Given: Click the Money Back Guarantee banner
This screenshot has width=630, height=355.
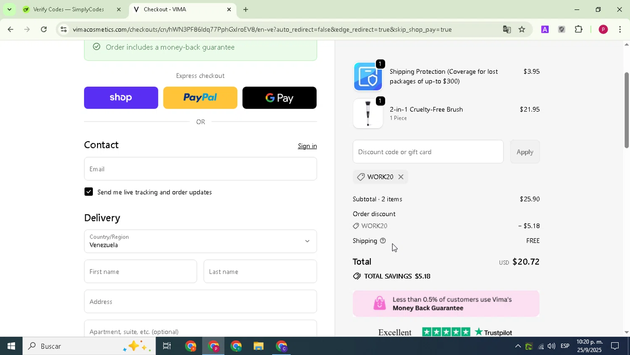Looking at the screenshot, I should 446,303.
